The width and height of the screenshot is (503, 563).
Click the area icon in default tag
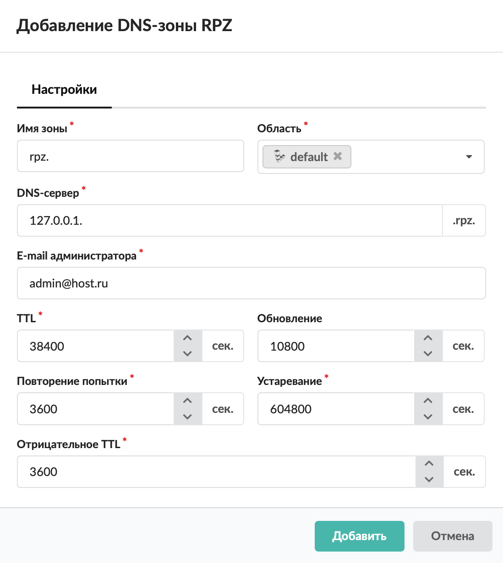pos(279,157)
